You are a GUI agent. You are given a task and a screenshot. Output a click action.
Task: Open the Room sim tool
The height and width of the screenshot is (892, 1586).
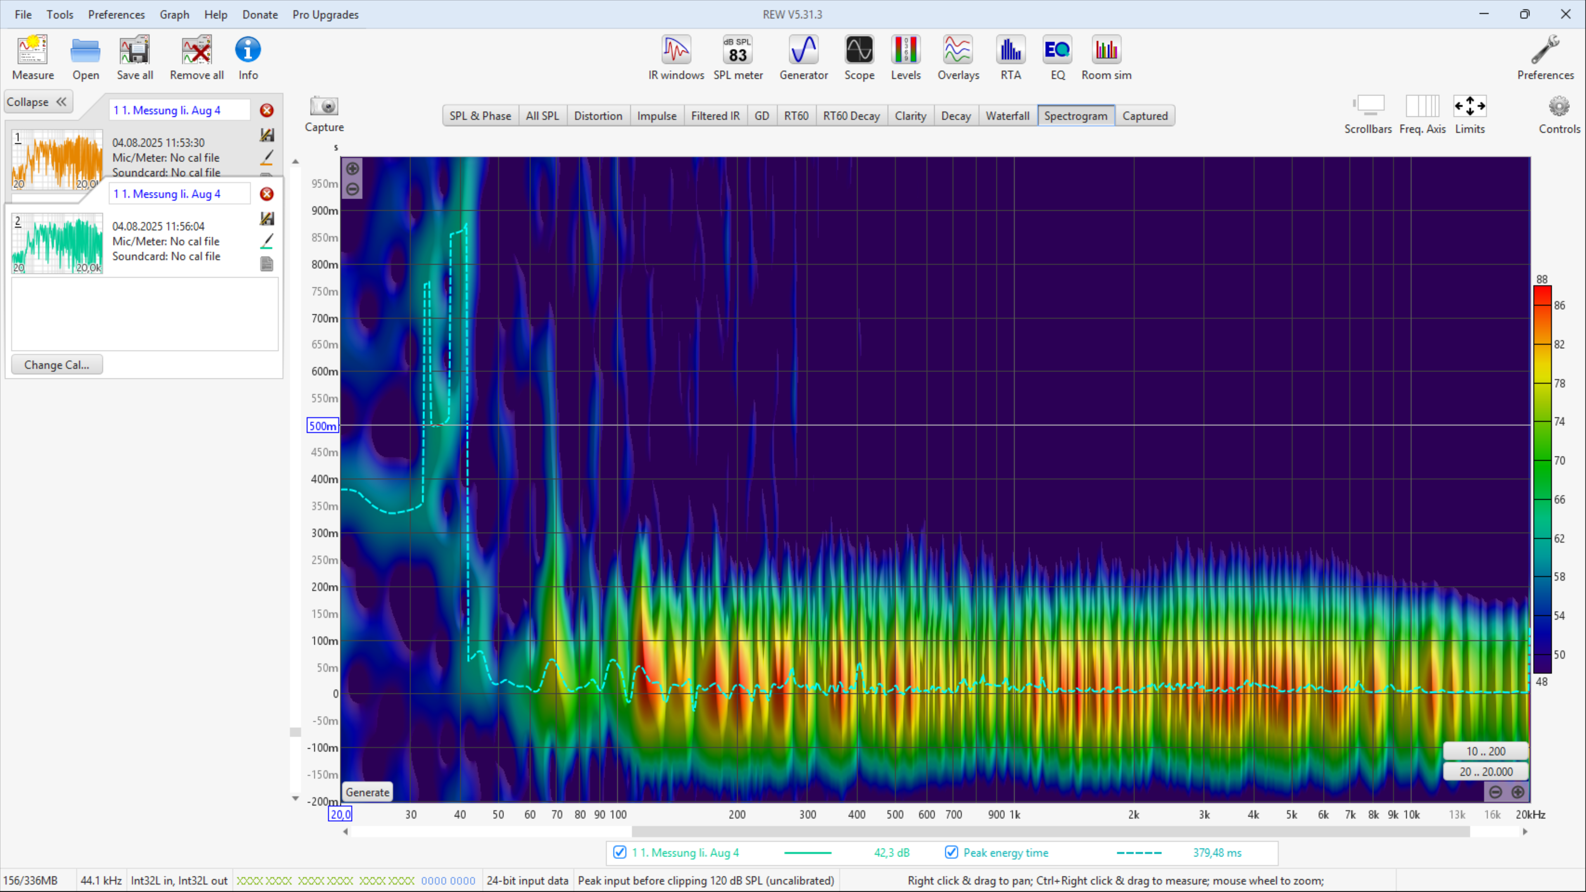pyautogui.click(x=1106, y=57)
